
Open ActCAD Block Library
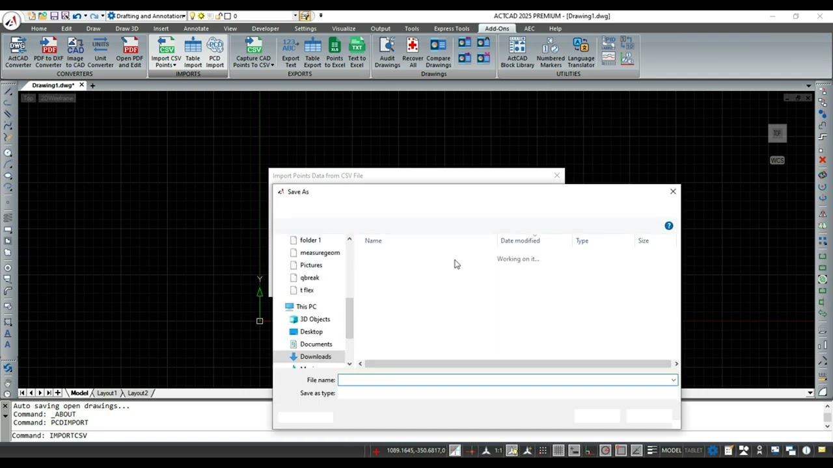[x=517, y=53]
